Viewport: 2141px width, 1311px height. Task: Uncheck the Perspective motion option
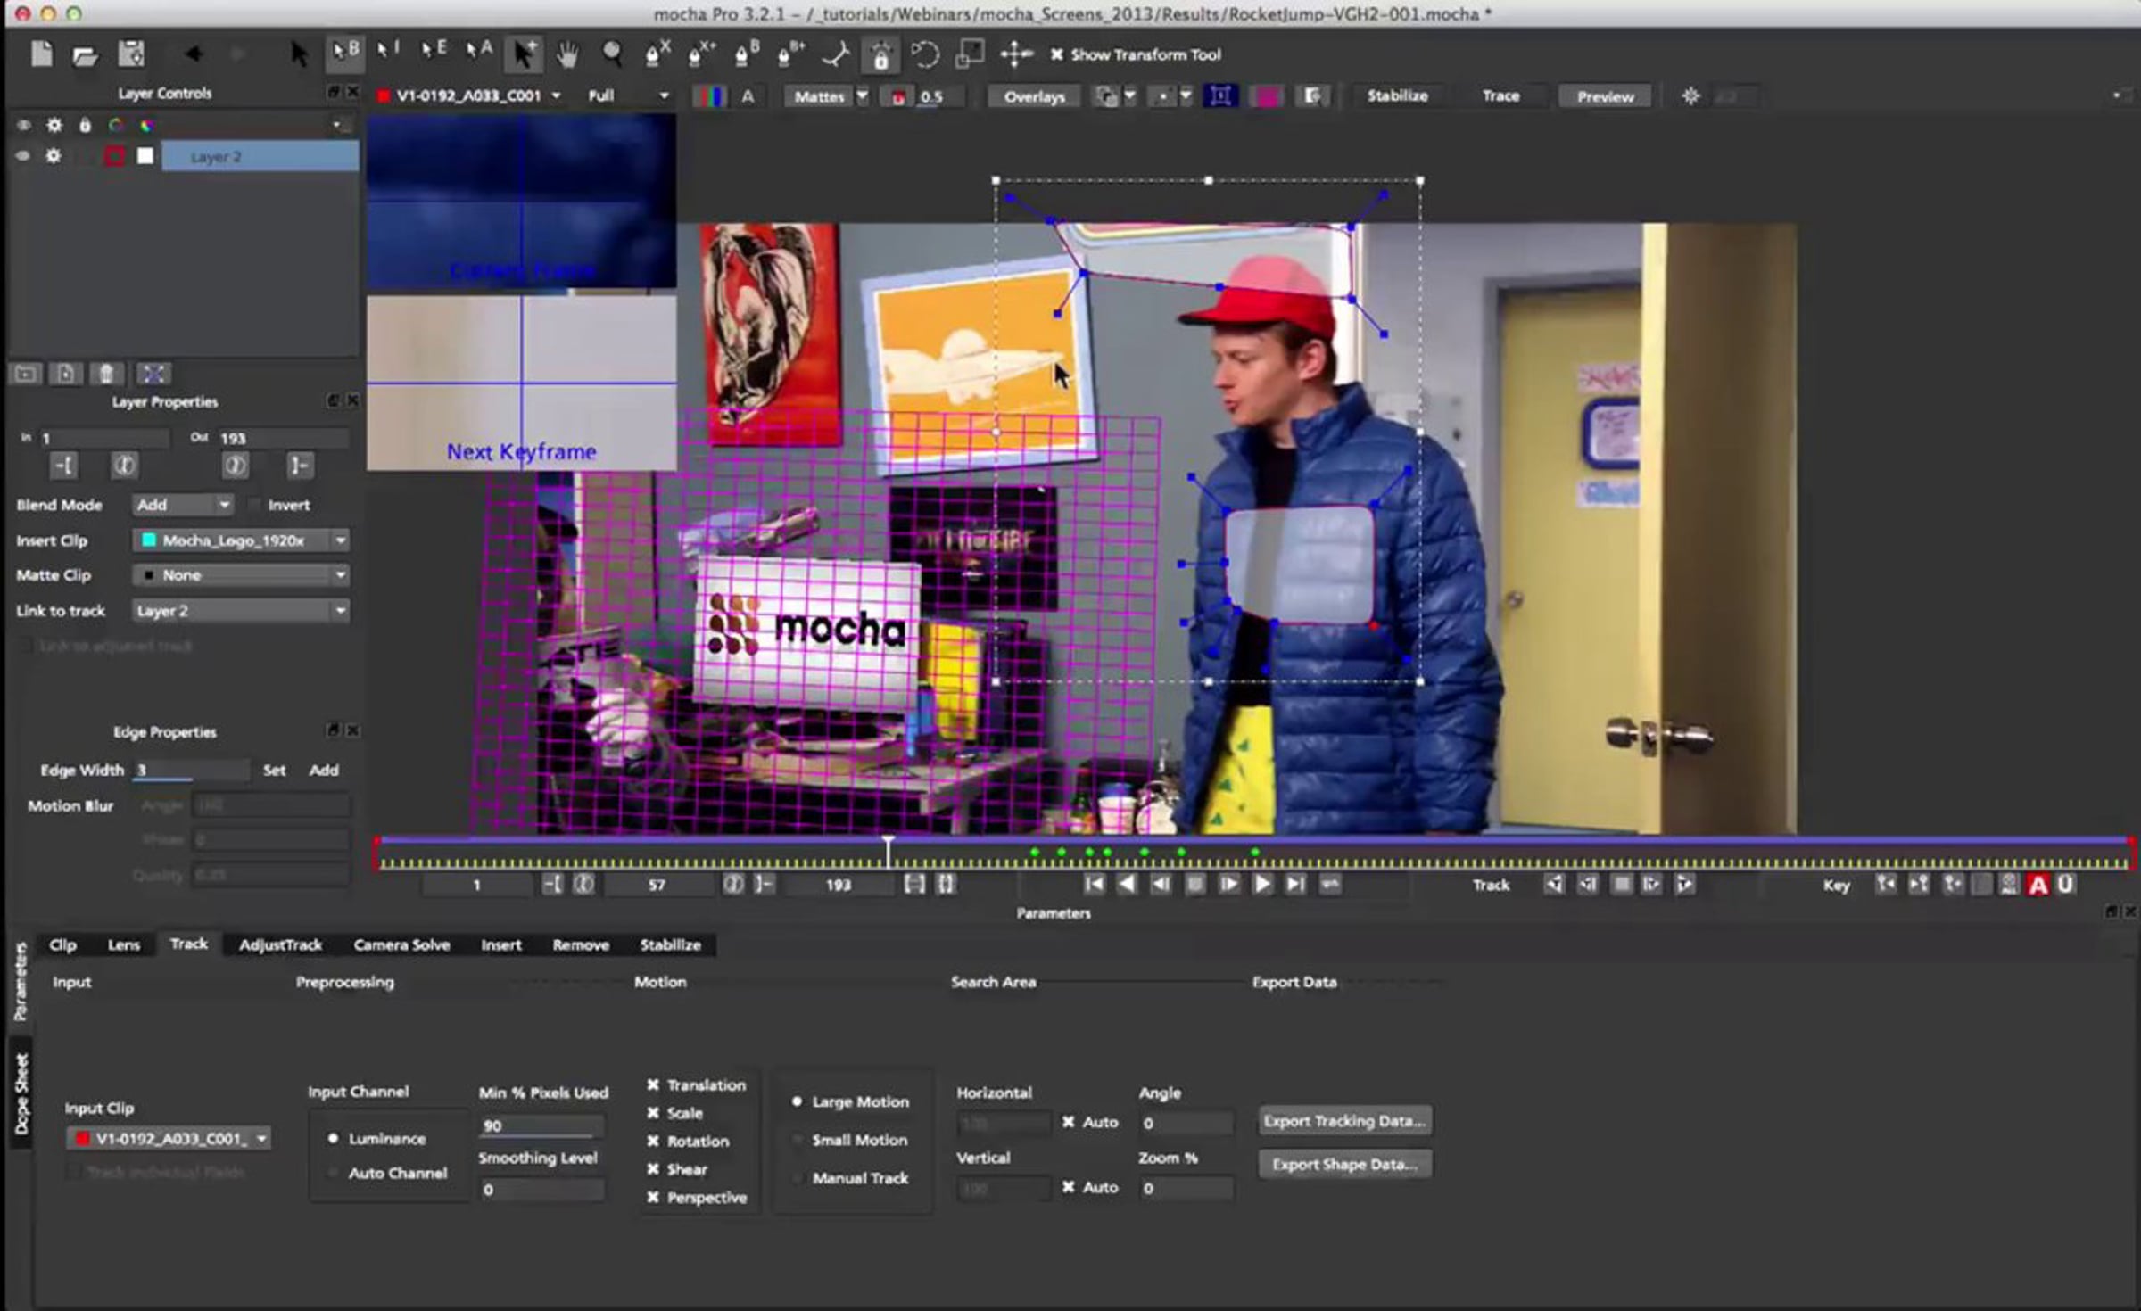(653, 1198)
